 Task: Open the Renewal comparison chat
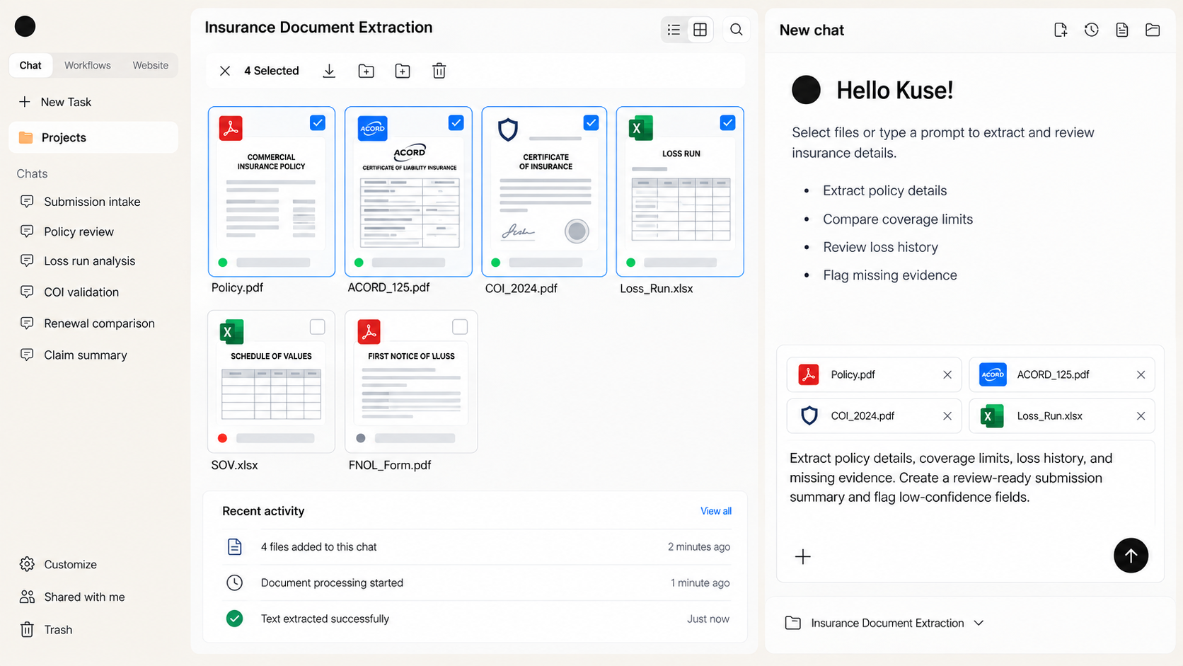coord(88,323)
